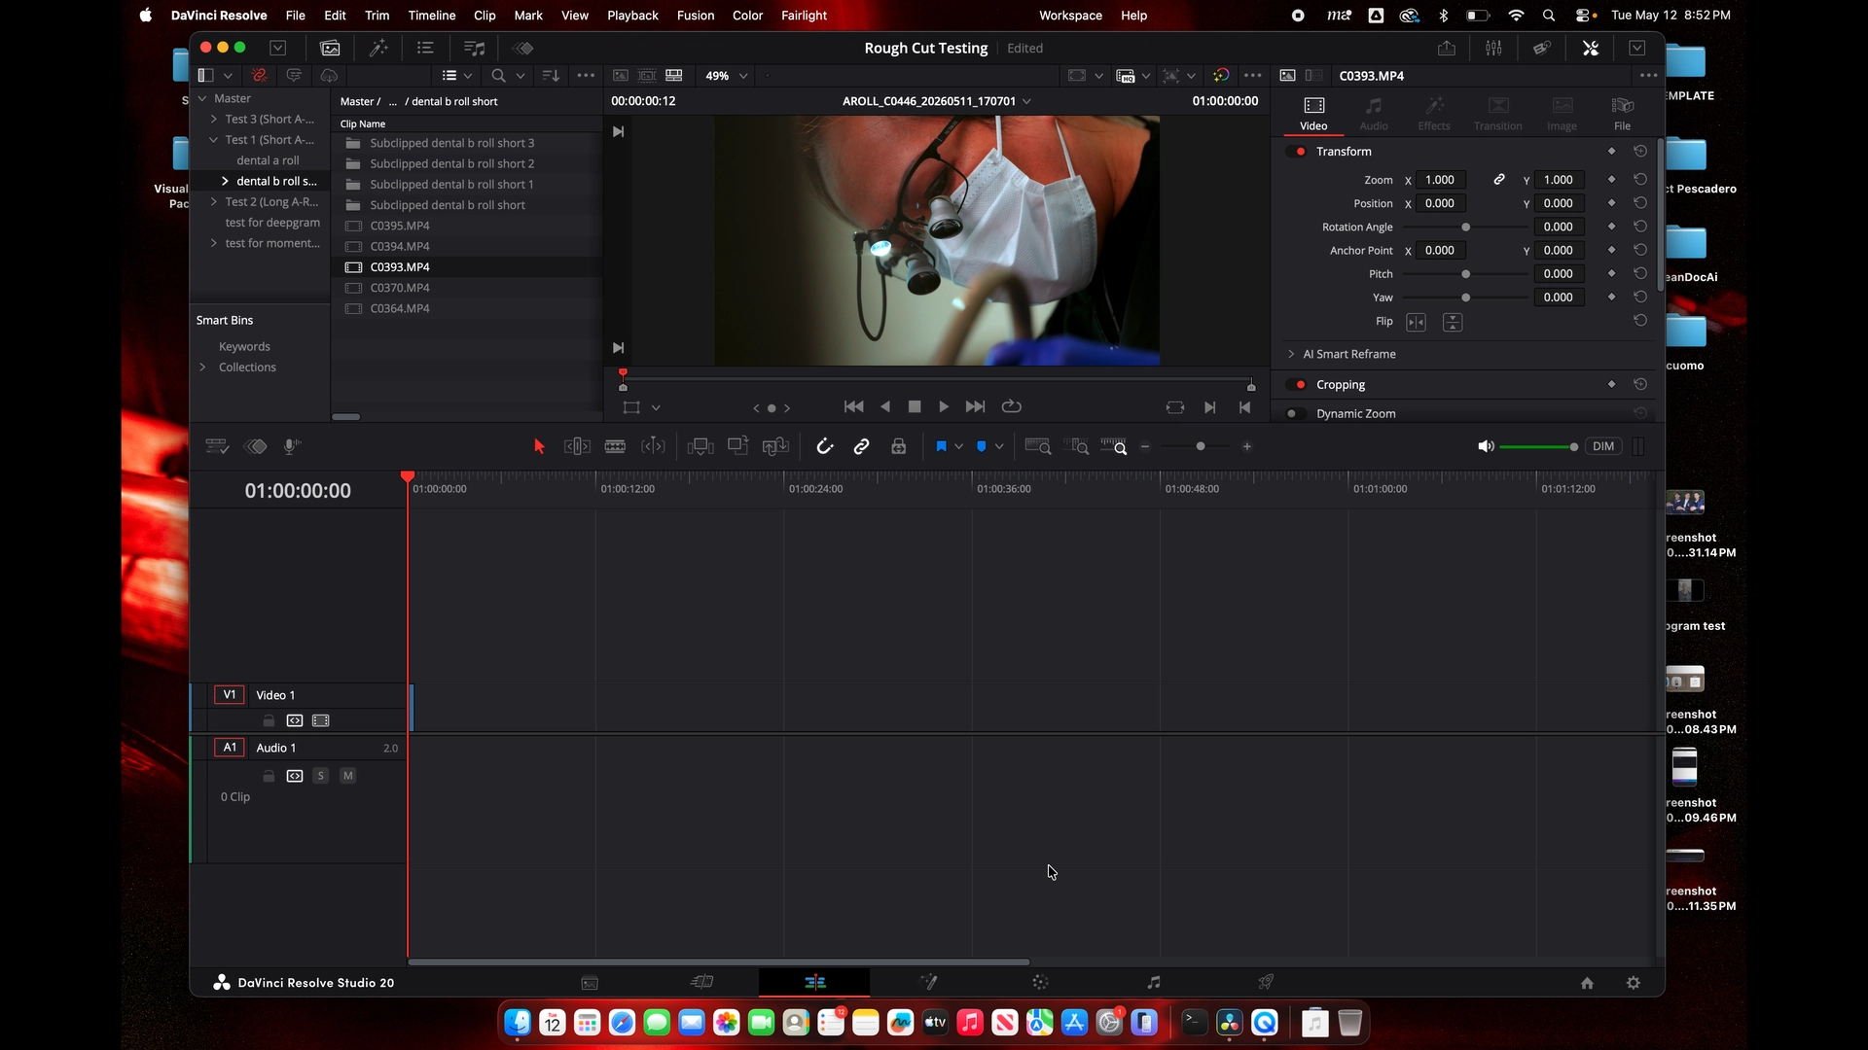The image size is (1868, 1050).
Task: Adjust the Rotation Angle slider handle
Action: pos(1466,227)
